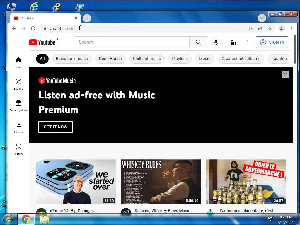The image size is (300, 225).
Task: Select the All filter chip
Action: (x=42, y=59)
